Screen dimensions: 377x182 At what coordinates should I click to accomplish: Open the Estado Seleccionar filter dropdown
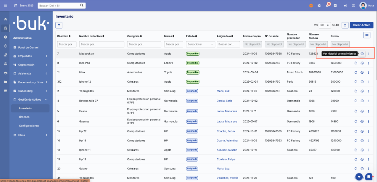click(x=200, y=44)
